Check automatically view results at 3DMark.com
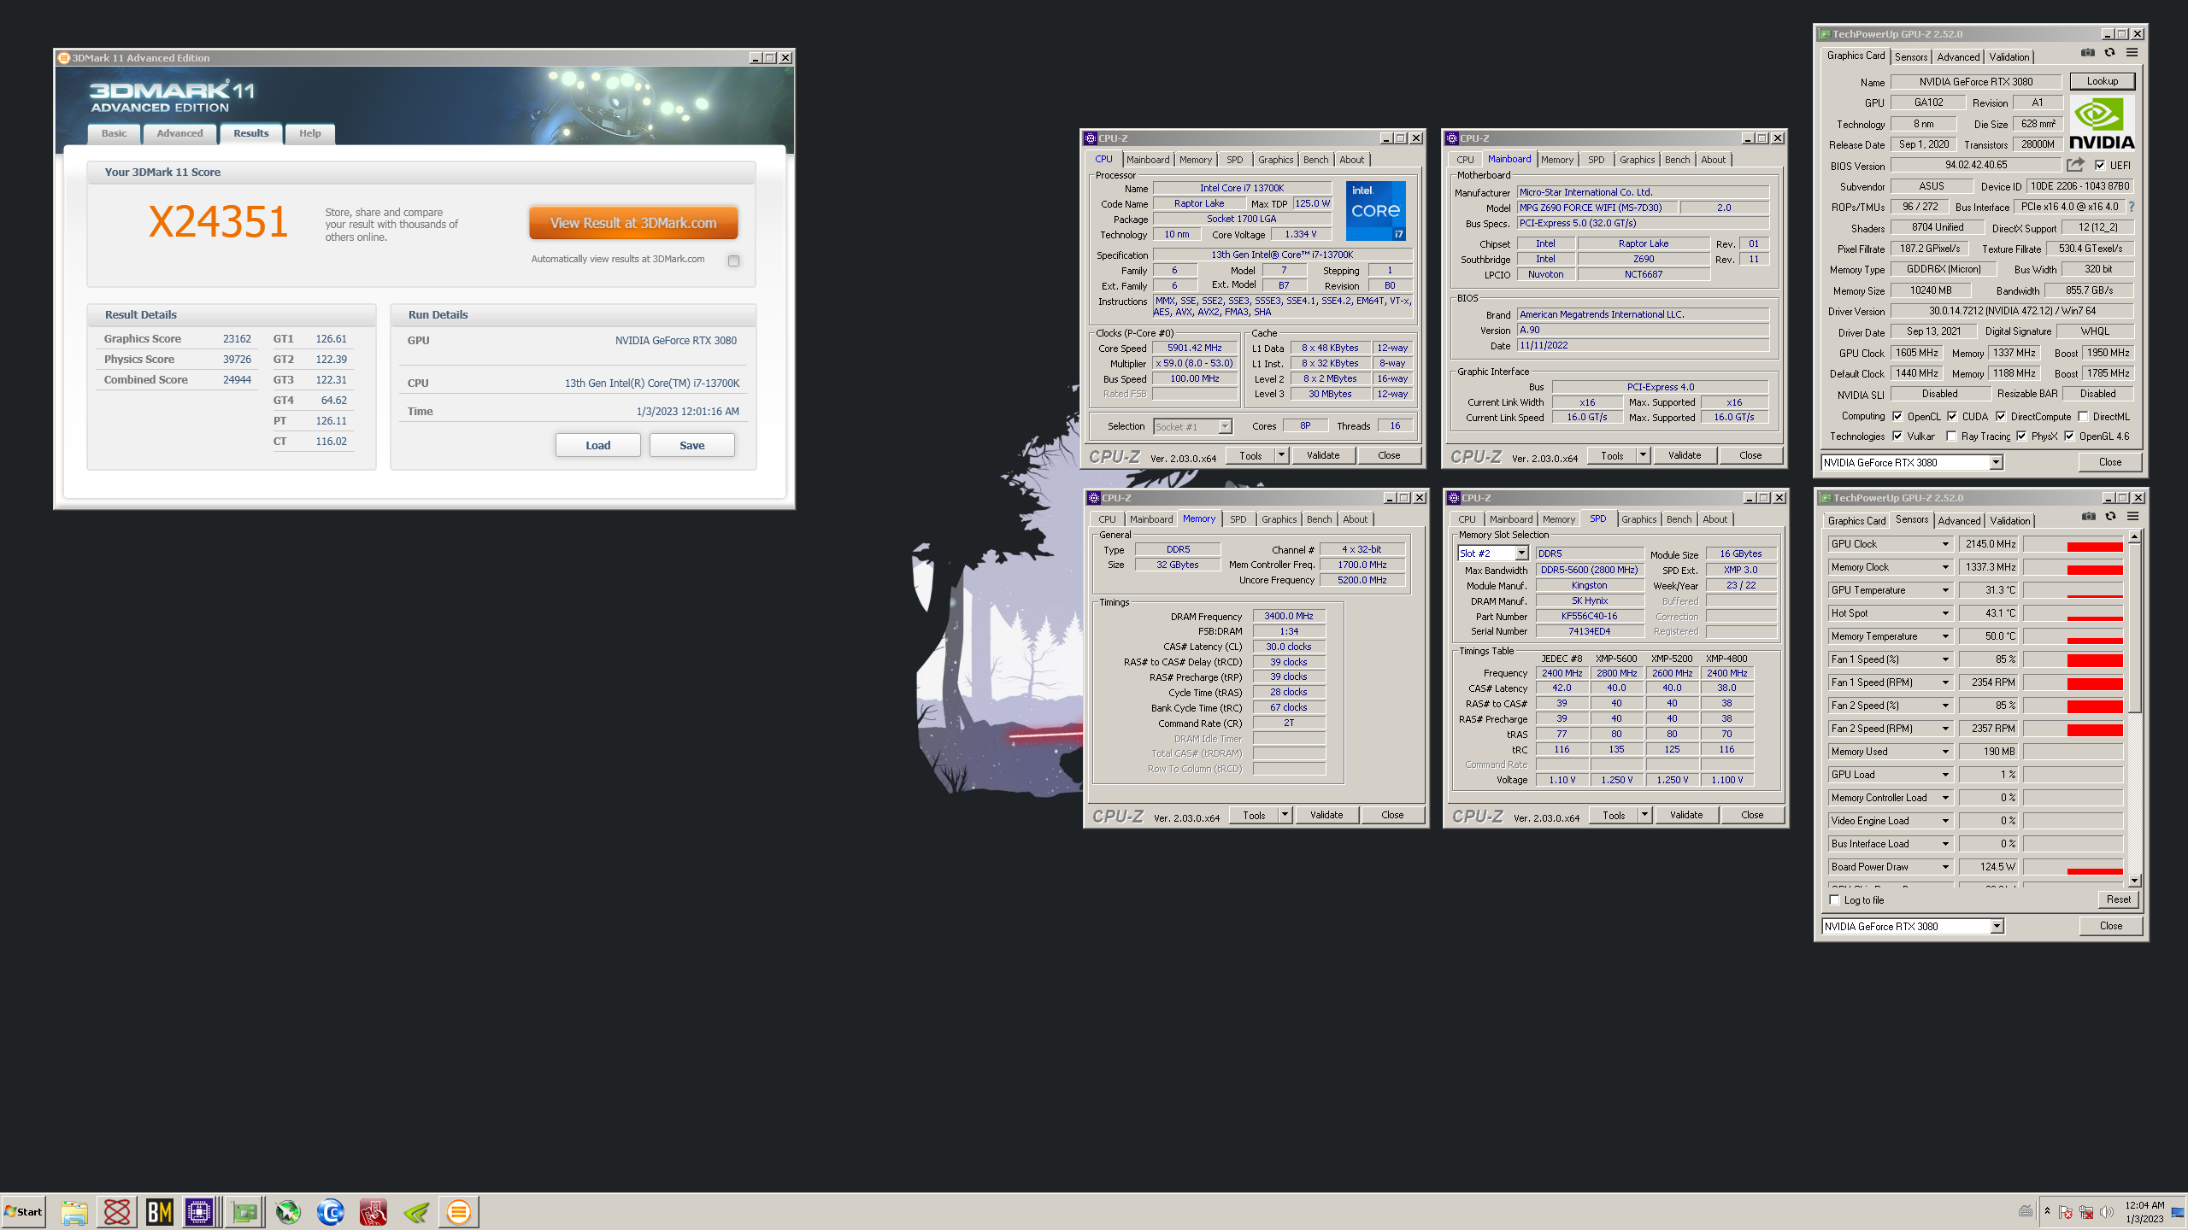This screenshot has height=1230, width=2188. 733,261
